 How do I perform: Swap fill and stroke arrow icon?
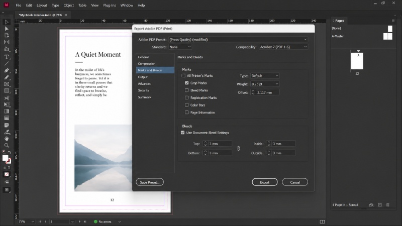(x=10, y=152)
